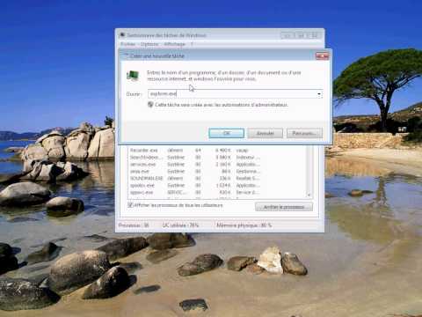The height and width of the screenshot is (317, 422).
Task: Click UC utilisée value in status bar
Action: point(180,225)
